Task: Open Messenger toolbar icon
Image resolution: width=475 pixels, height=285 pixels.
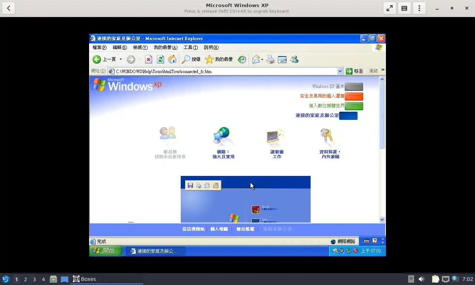Action: (x=294, y=59)
